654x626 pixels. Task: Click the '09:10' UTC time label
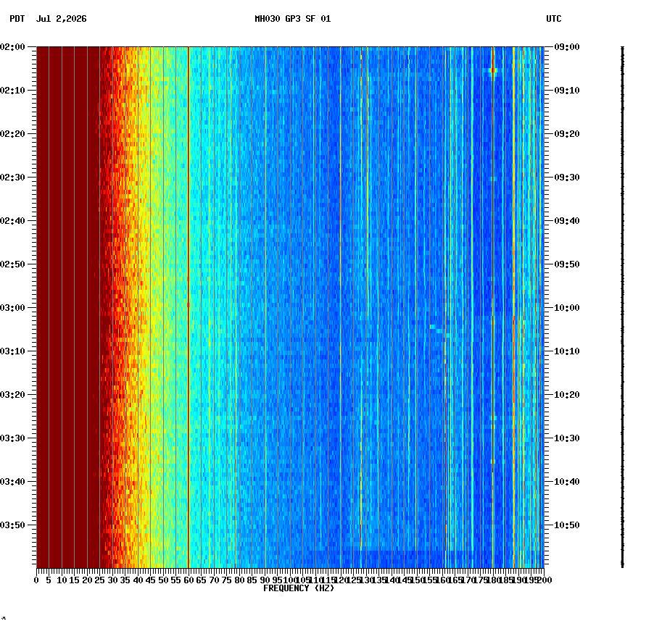coord(567,91)
